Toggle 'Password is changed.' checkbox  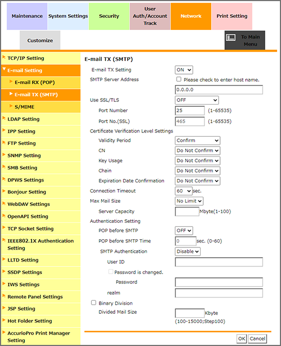pyautogui.click(x=111, y=272)
